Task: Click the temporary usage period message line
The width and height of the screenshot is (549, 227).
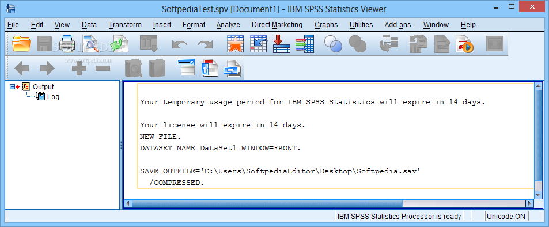Action: tap(313, 103)
